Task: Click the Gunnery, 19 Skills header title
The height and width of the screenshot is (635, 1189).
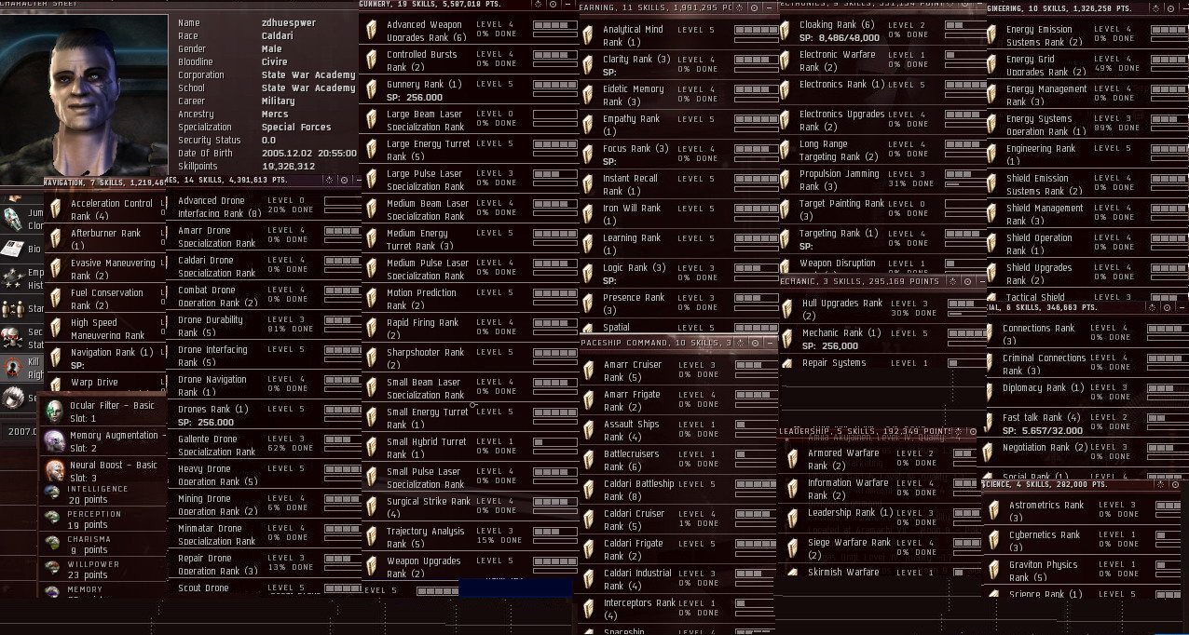Action: click(431, 5)
